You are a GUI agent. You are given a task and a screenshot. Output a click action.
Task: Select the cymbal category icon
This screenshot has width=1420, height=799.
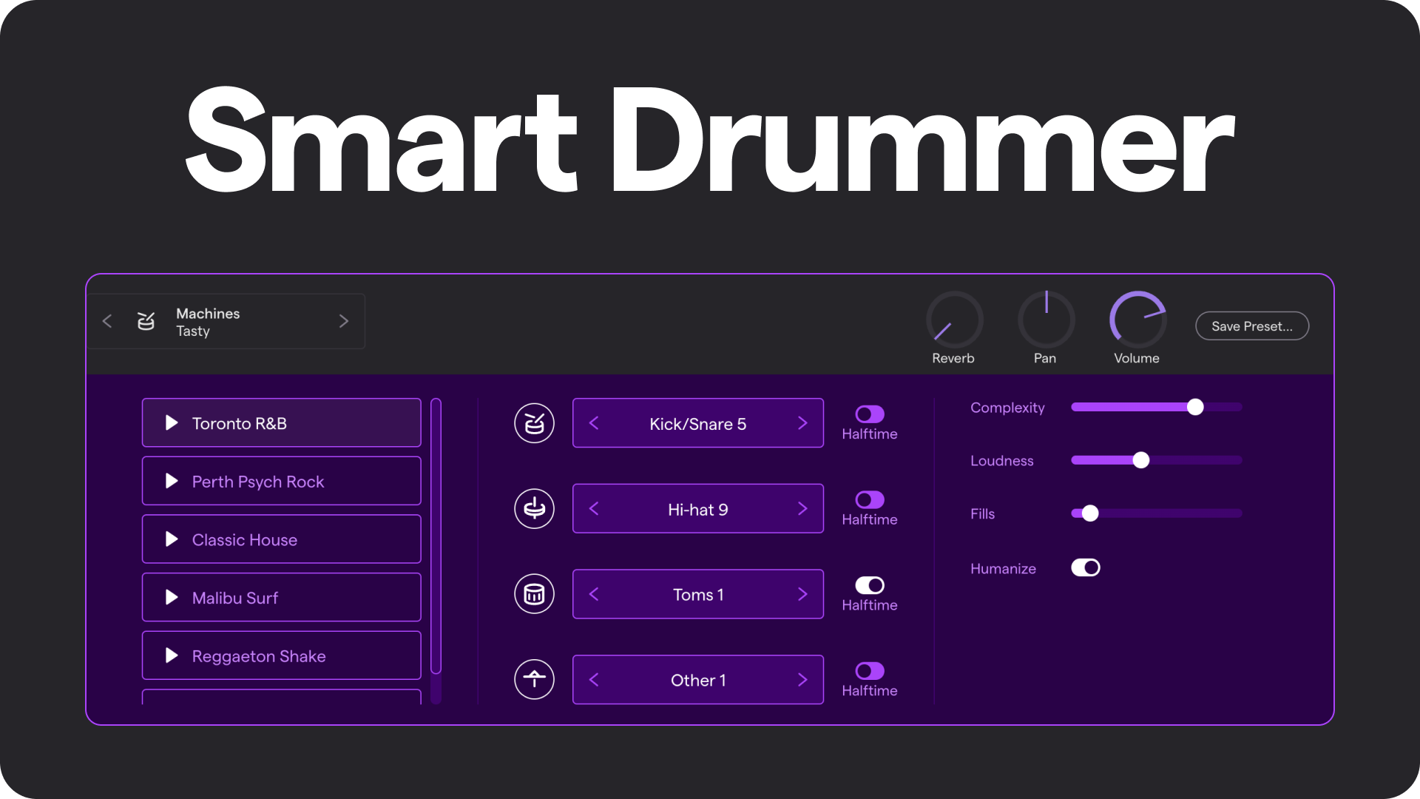pos(534,679)
